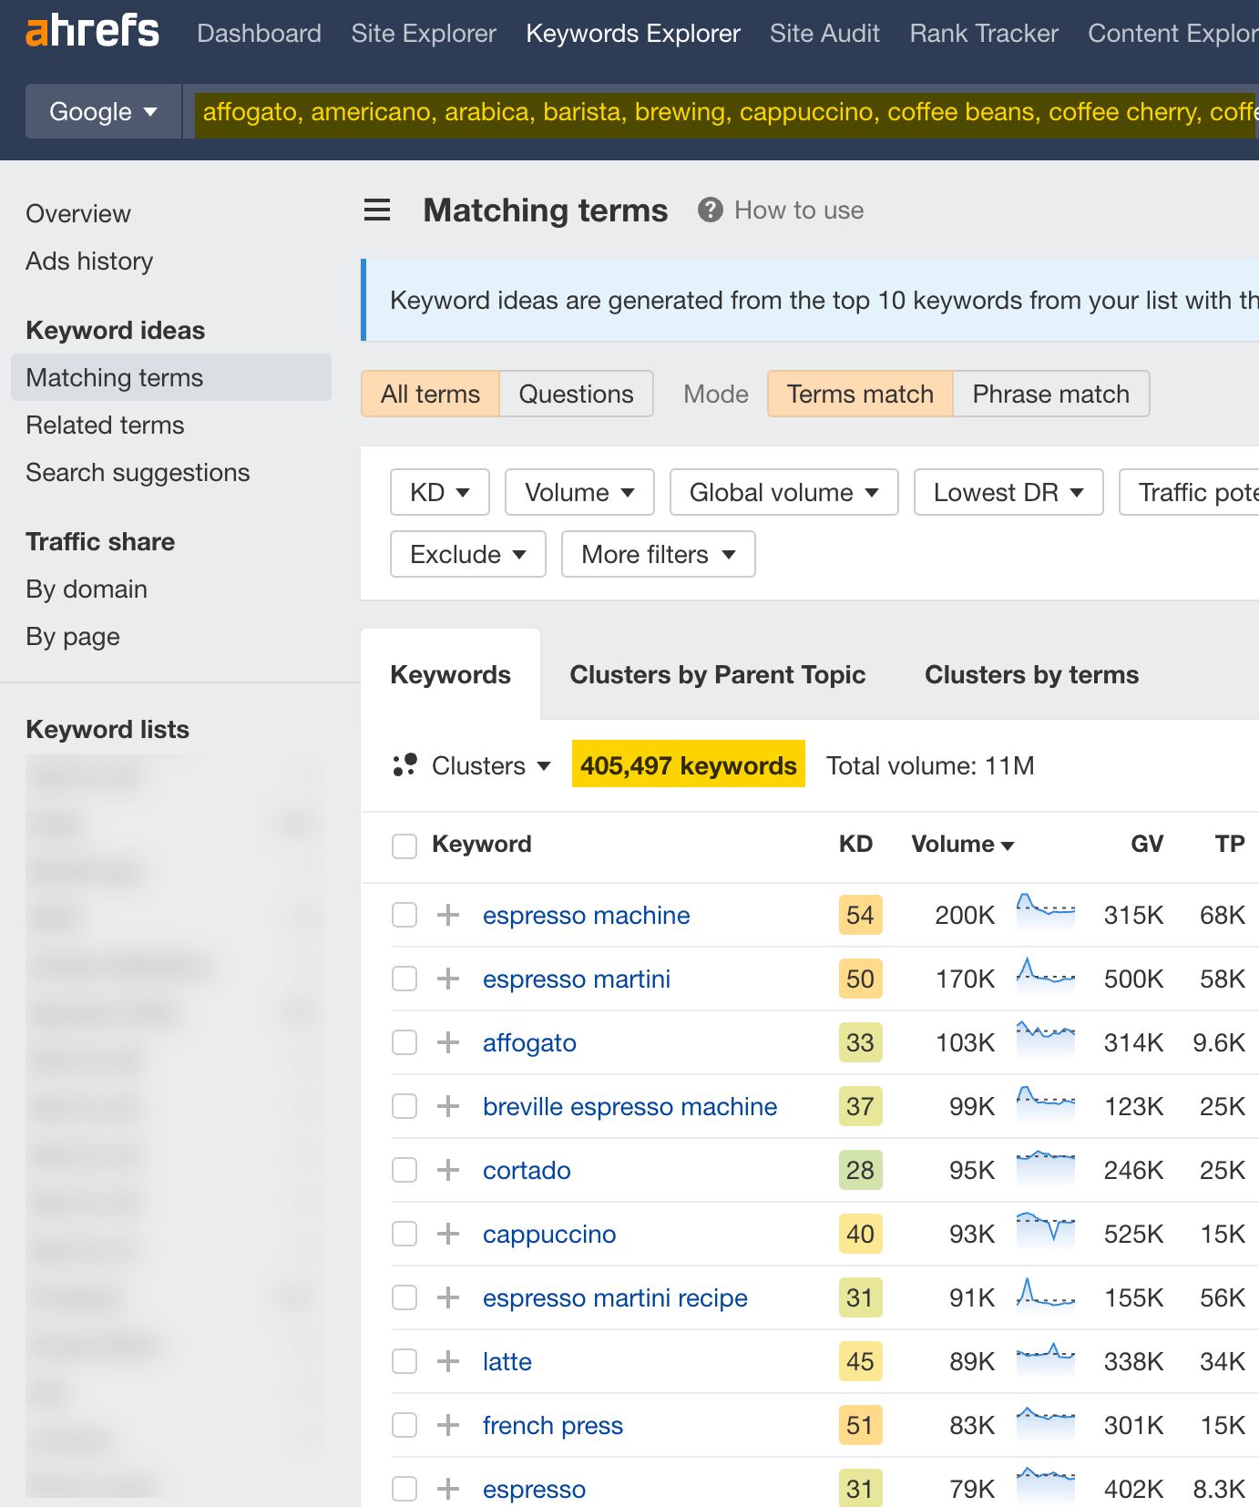Select the Questions filter button
Viewport: 1259px width, 1507px height.
coord(577,394)
